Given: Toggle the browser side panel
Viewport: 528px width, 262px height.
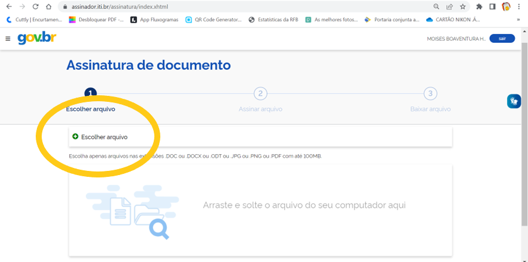Looking at the screenshot, I should 492,7.
